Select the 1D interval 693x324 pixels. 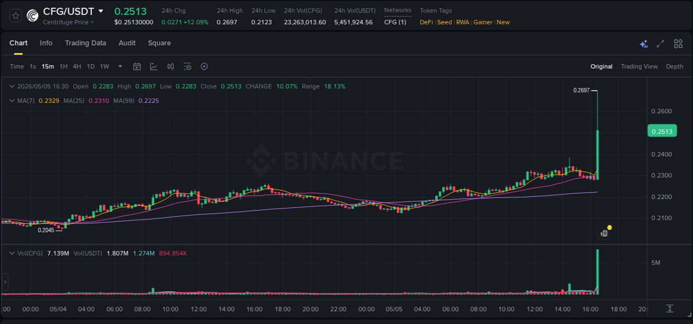(x=90, y=66)
